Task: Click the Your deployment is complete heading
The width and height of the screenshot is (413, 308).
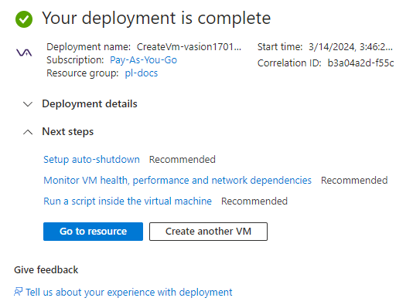Action: click(156, 19)
